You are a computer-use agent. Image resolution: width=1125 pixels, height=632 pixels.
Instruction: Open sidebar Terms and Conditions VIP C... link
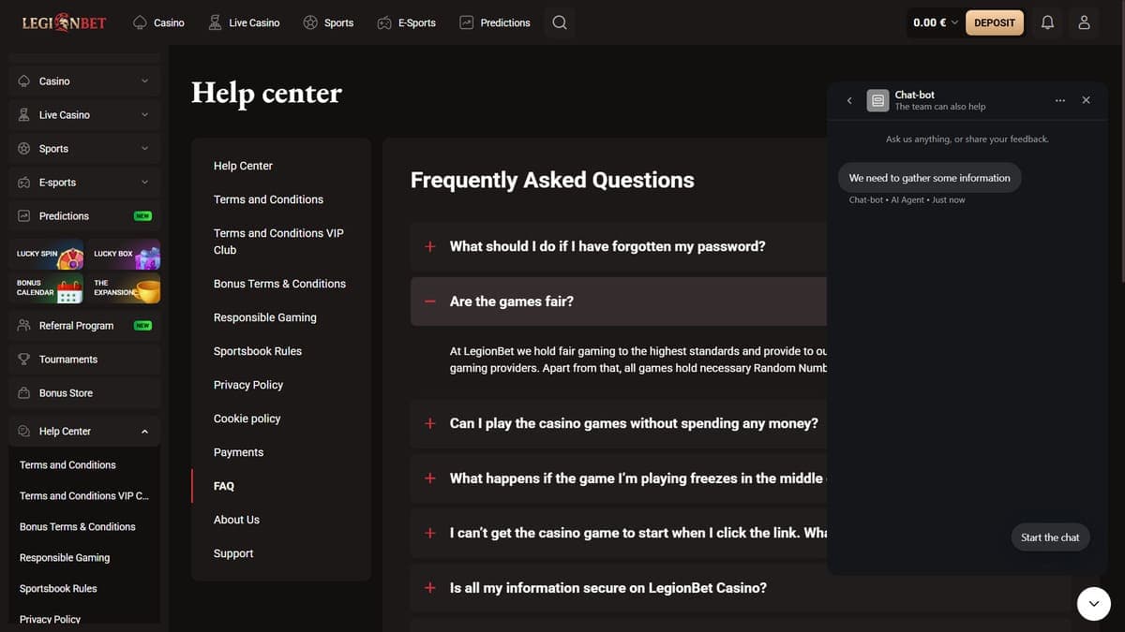click(x=83, y=496)
